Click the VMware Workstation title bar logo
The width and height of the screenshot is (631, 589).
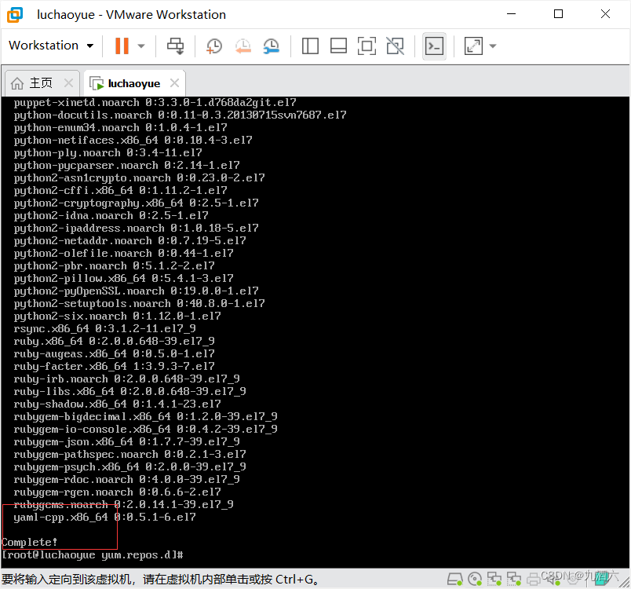click(15, 14)
